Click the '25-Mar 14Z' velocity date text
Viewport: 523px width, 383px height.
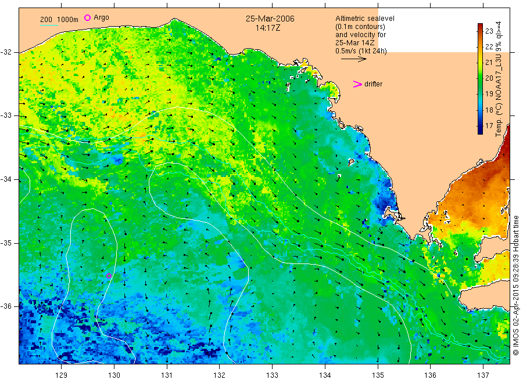[x=355, y=43]
